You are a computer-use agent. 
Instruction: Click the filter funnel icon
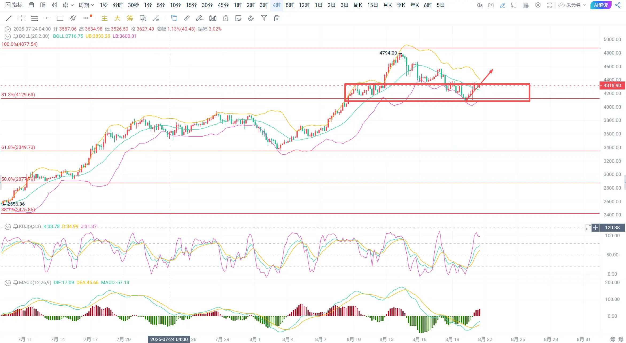click(264, 18)
